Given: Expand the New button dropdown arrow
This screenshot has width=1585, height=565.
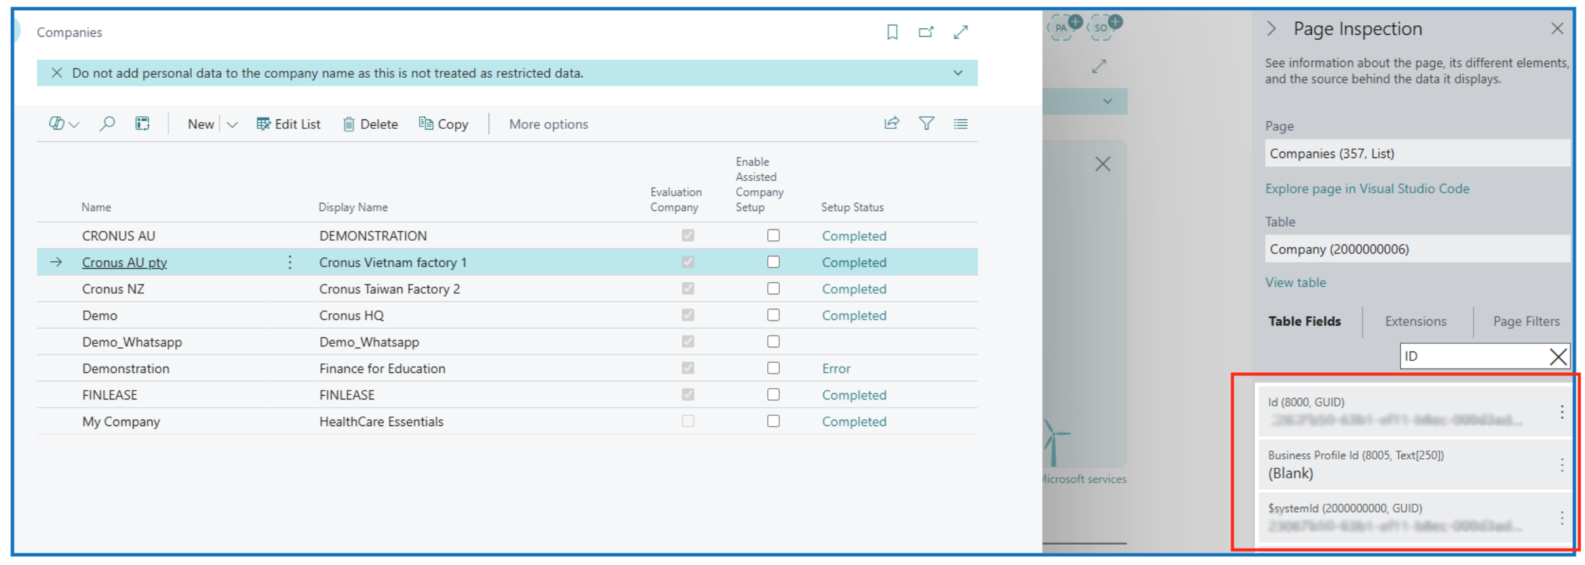Looking at the screenshot, I should [x=232, y=125].
